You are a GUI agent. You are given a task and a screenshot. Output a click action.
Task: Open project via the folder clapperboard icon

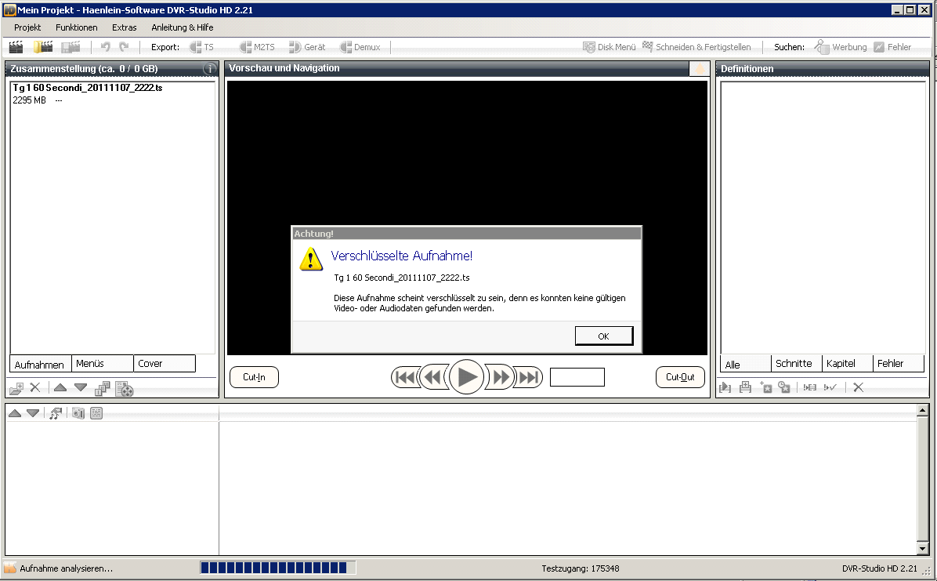click(x=43, y=47)
